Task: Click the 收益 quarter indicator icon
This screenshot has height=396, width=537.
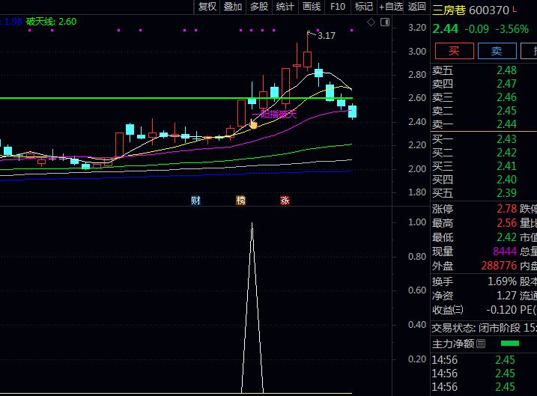Action: tap(458, 310)
